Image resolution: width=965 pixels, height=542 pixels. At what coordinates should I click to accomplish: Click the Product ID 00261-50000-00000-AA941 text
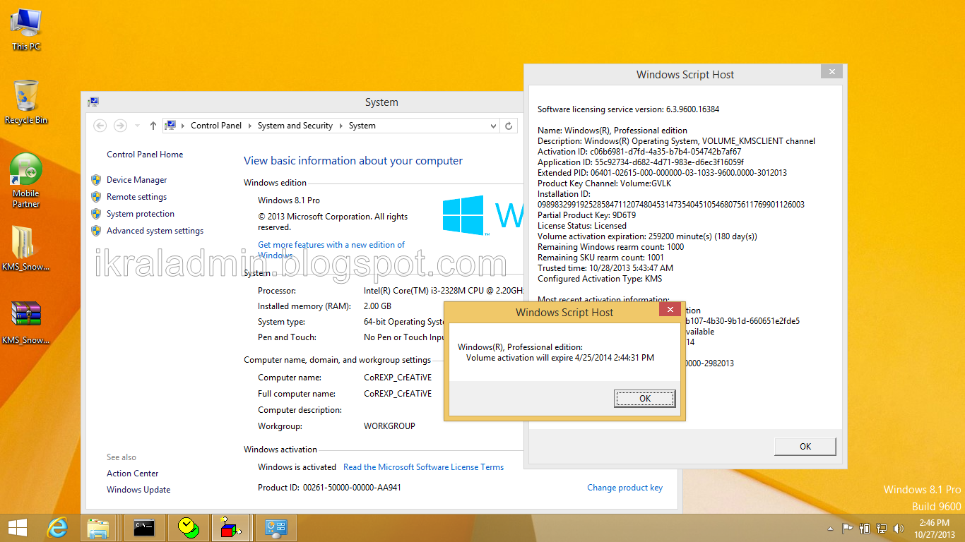[x=329, y=488]
